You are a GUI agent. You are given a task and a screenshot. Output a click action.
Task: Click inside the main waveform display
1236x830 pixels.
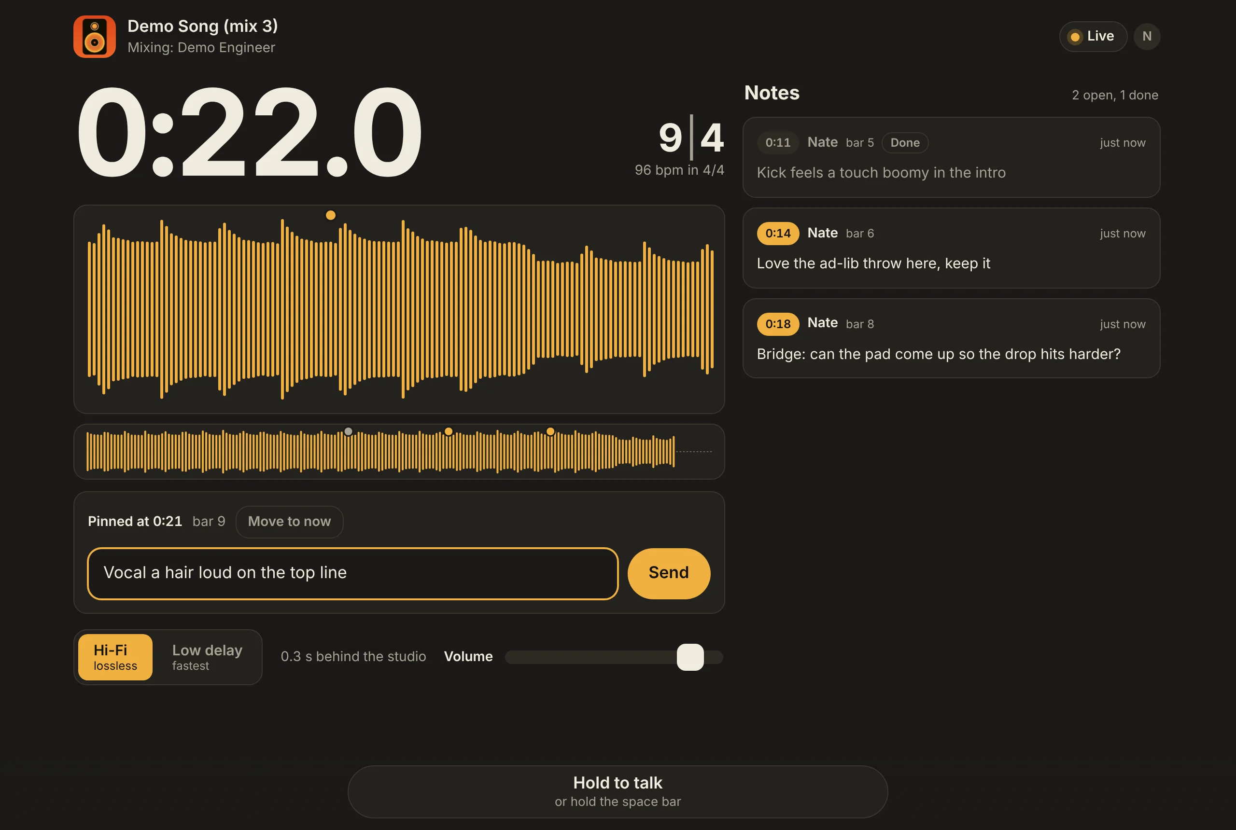pos(399,309)
